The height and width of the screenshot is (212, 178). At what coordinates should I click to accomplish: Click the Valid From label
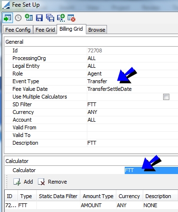point(24,127)
